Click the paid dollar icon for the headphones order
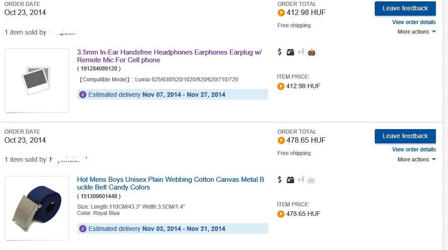This screenshot has height=250, width=448. coord(280,52)
